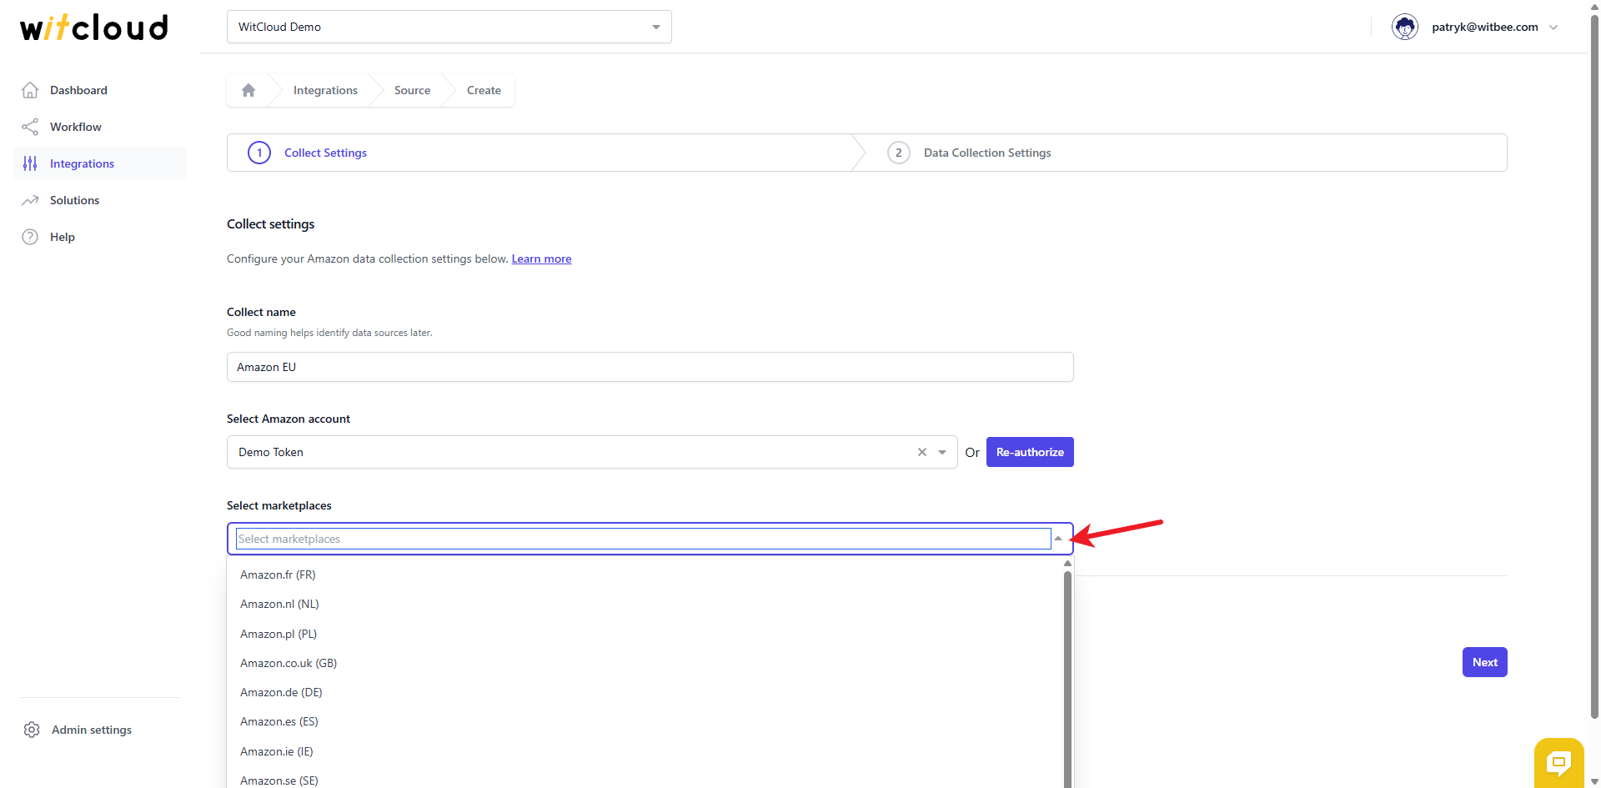1601x788 pixels.
Task: Open Dashboard in the sidebar
Action: click(100, 90)
